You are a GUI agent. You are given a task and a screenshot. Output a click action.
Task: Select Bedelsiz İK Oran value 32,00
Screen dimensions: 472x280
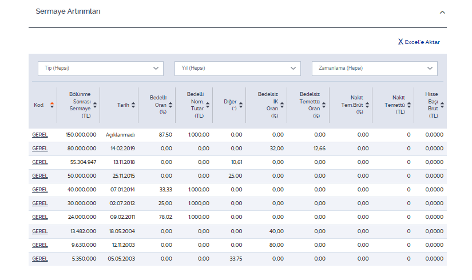(x=277, y=149)
